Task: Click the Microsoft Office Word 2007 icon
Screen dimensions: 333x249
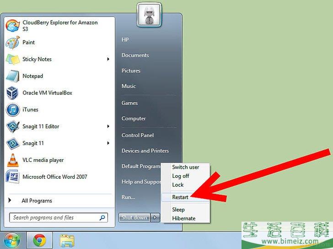Action: 13,176
